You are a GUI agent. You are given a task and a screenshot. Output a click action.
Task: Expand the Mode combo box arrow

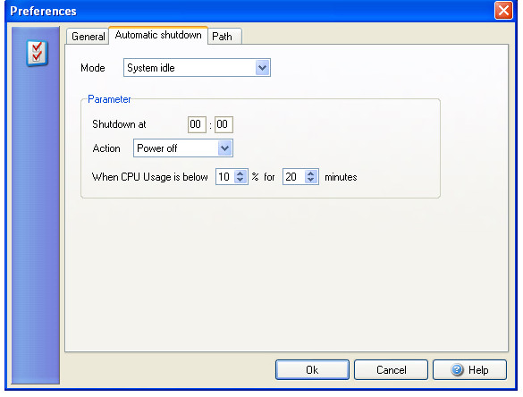(263, 68)
